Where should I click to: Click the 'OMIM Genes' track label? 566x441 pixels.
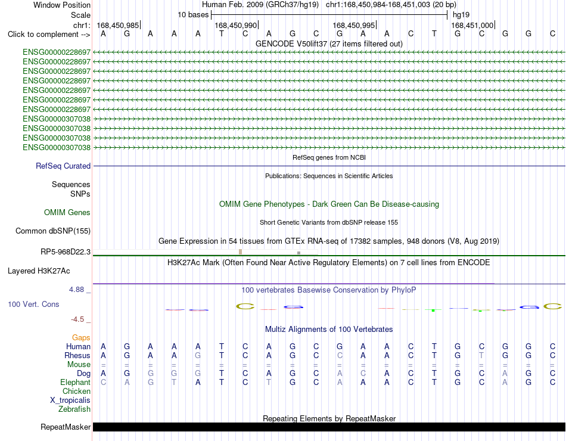tap(67, 212)
